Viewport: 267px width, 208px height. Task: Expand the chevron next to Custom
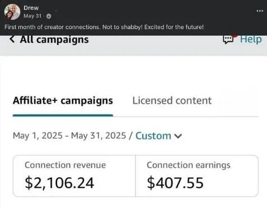(x=178, y=136)
